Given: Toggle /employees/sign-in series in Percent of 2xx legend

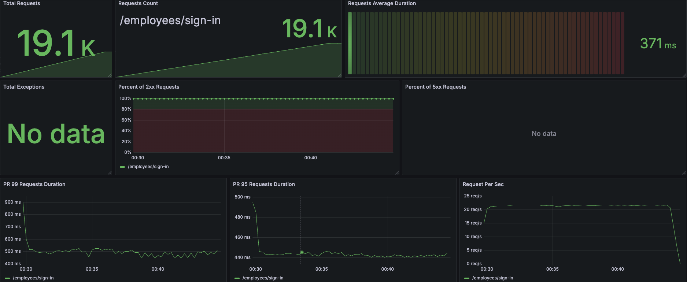Looking at the screenshot, I should pos(148,167).
